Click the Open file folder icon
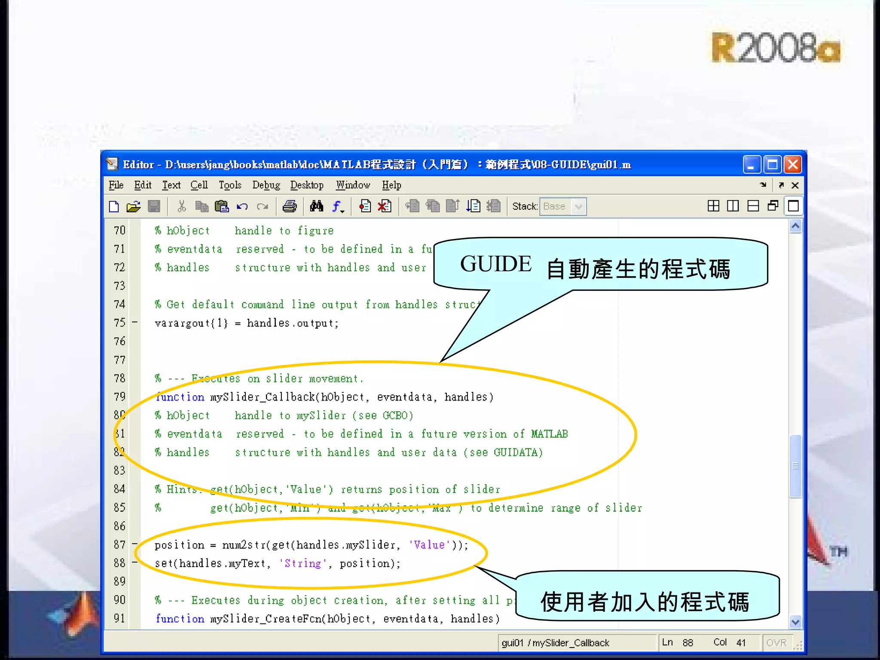The image size is (880, 660). point(134,207)
